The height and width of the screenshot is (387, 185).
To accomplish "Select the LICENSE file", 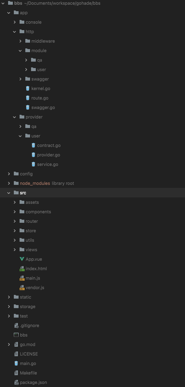I will (x=29, y=354).
